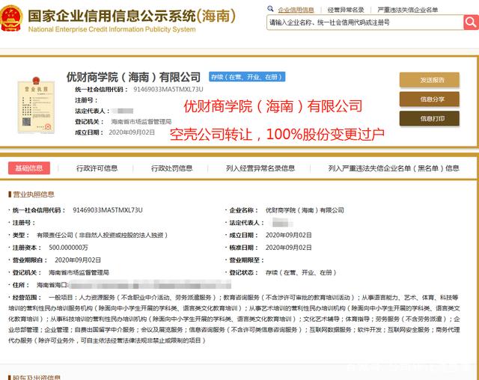Open the business license thumbnail image
Viewport: 479px width, 380px height.
pyautogui.click(x=37, y=105)
